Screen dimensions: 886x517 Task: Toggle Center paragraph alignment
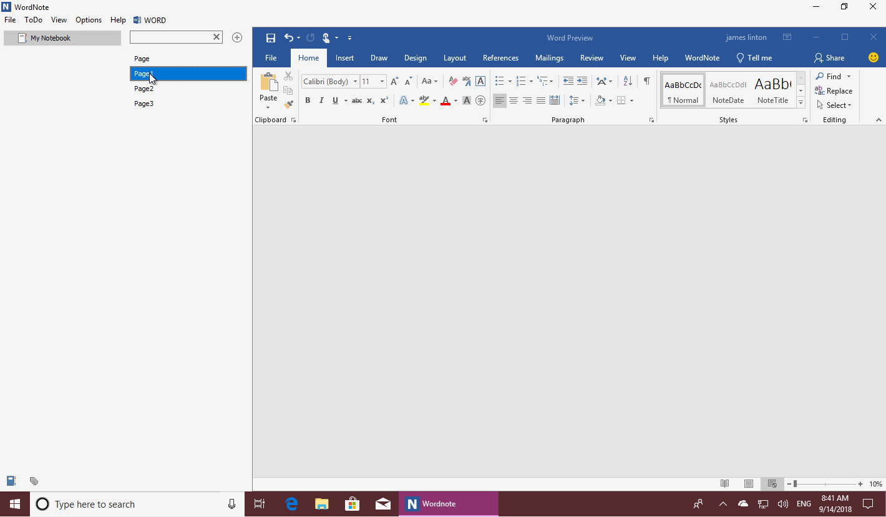(514, 100)
